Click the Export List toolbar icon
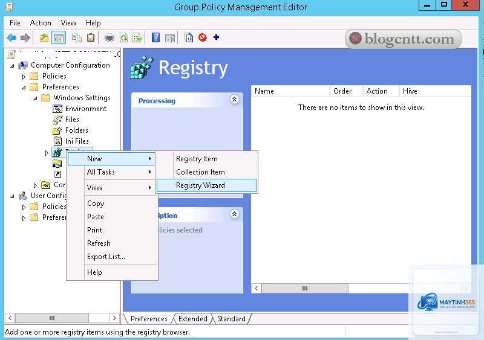 (137, 38)
